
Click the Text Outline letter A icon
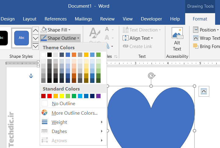[x=107, y=38]
